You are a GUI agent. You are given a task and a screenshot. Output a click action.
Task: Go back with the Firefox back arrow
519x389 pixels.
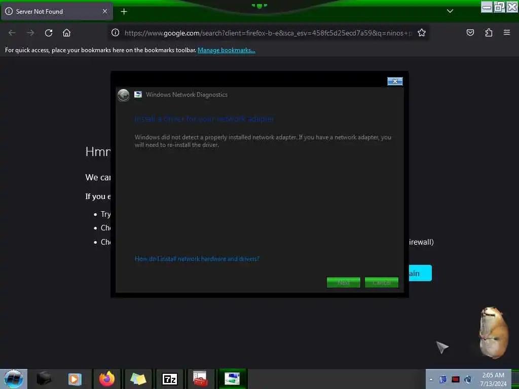tap(12, 33)
